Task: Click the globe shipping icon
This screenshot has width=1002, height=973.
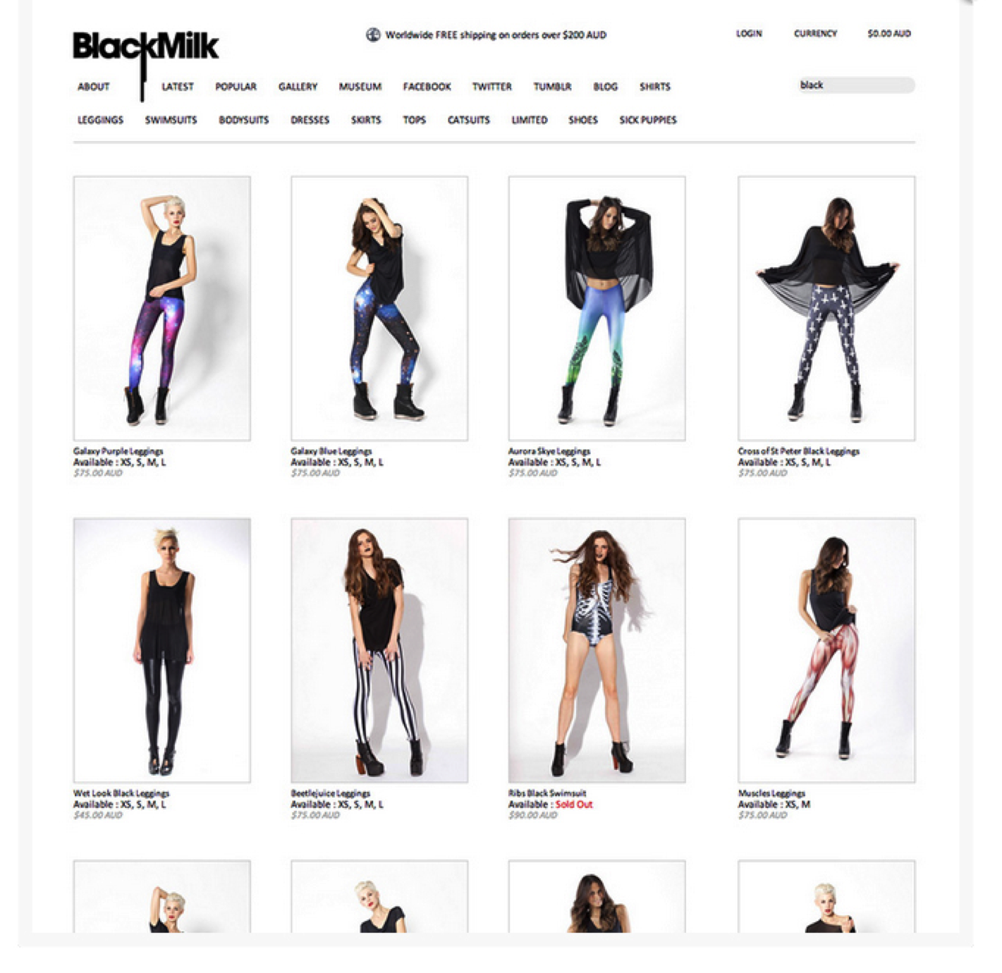Action: click(x=373, y=35)
